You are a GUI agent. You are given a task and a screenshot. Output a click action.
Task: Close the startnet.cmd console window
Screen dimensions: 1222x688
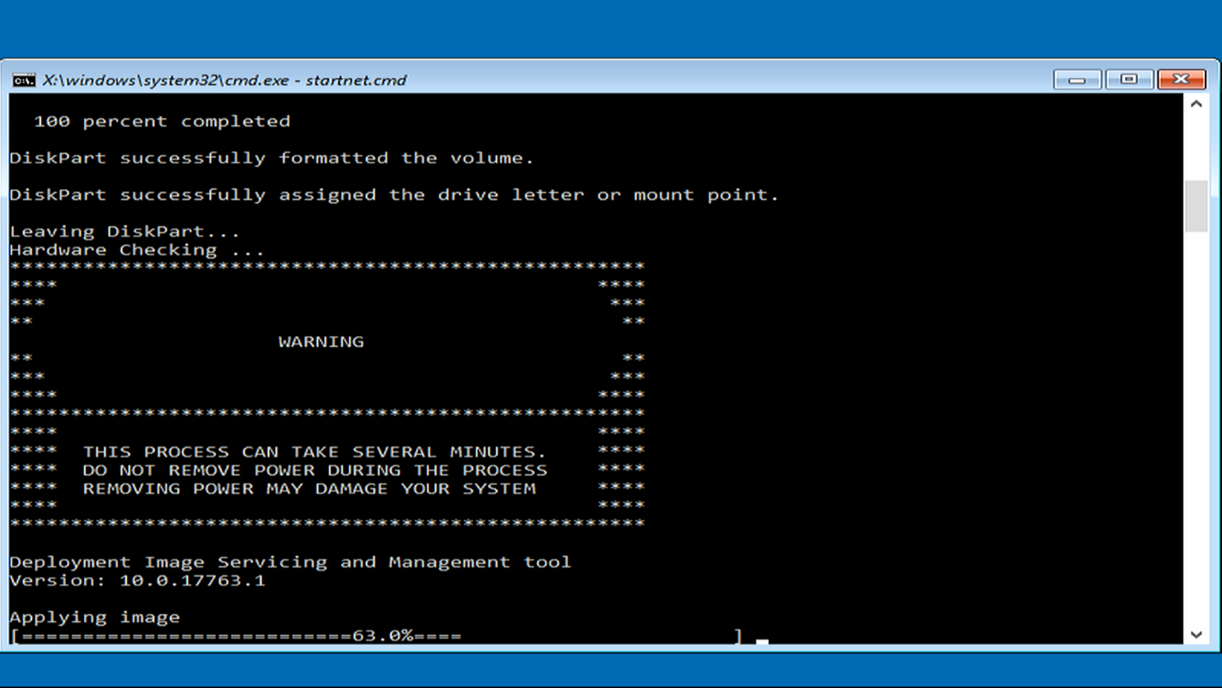[1181, 80]
